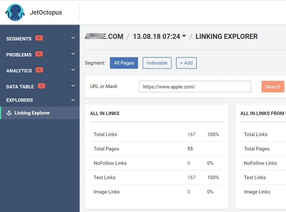
Task: Open Linking Explorer in the sidebar
Action: (32, 113)
